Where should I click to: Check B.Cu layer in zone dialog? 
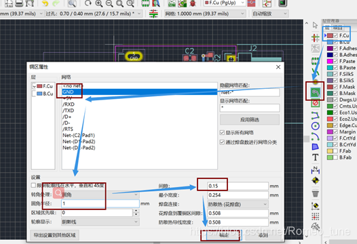(x=34, y=94)
